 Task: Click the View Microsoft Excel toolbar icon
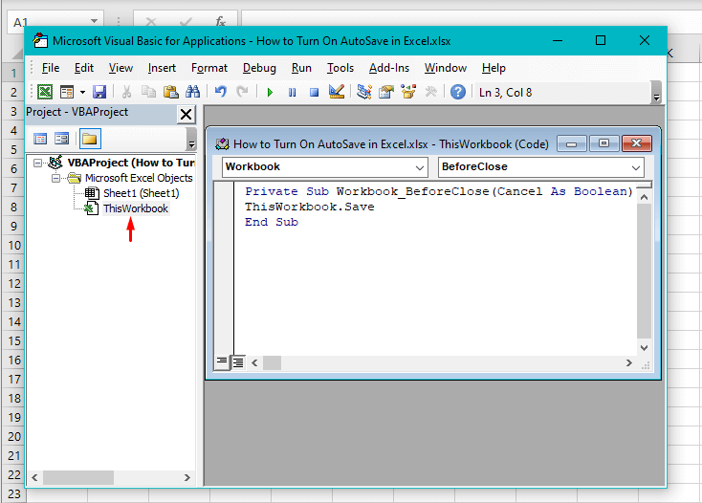pyautogui.click(x=45, y=92)
